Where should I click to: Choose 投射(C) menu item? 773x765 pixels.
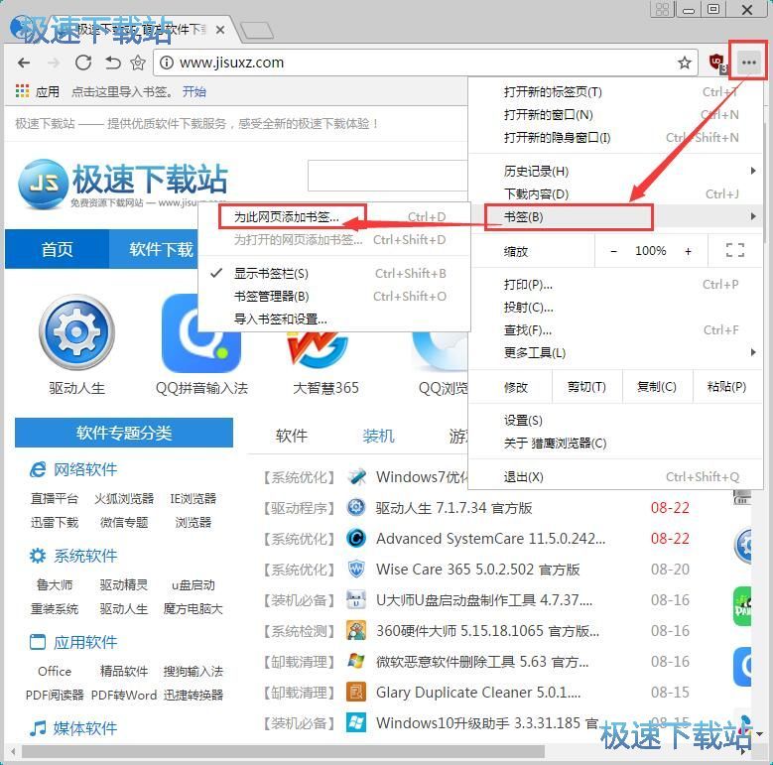pyautogui.click(x=615, y=307)
